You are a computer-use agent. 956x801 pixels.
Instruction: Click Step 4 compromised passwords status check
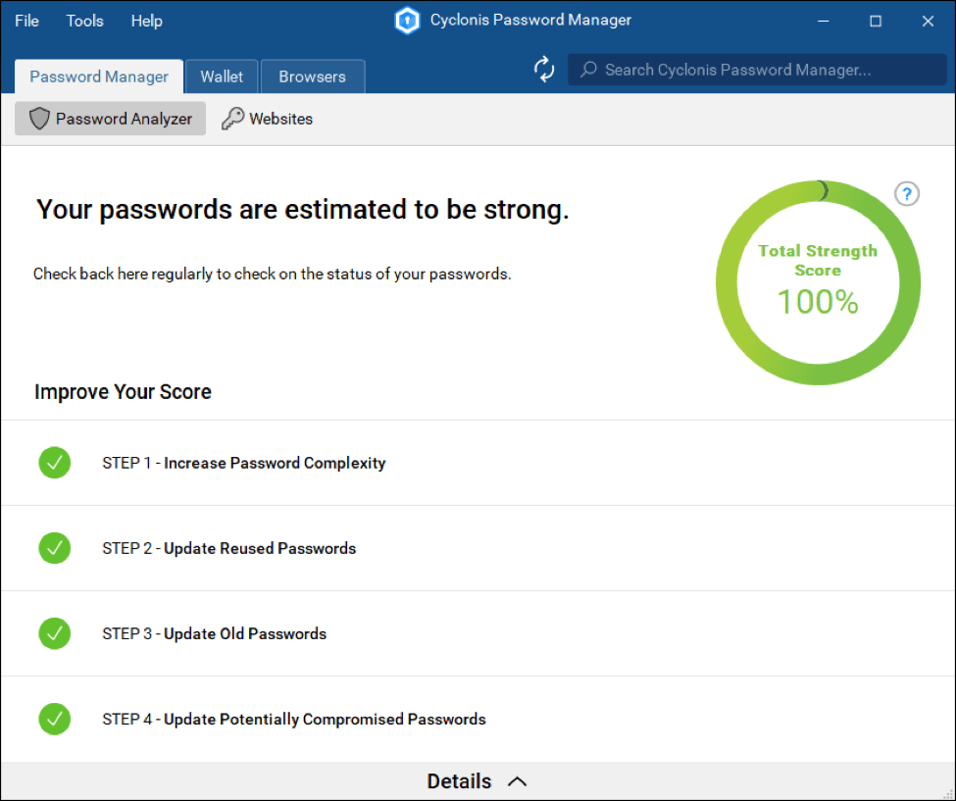tap(54, 719)
